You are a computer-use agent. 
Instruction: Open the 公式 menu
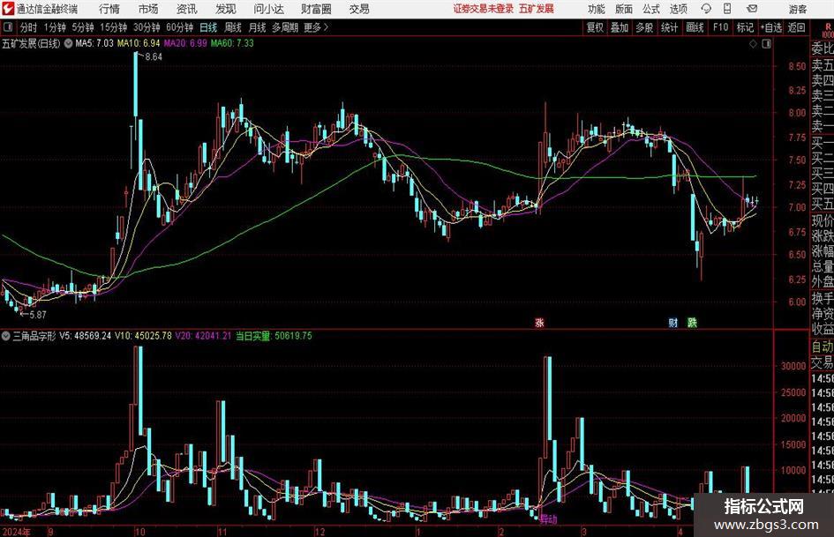click(x=651, y=9)
